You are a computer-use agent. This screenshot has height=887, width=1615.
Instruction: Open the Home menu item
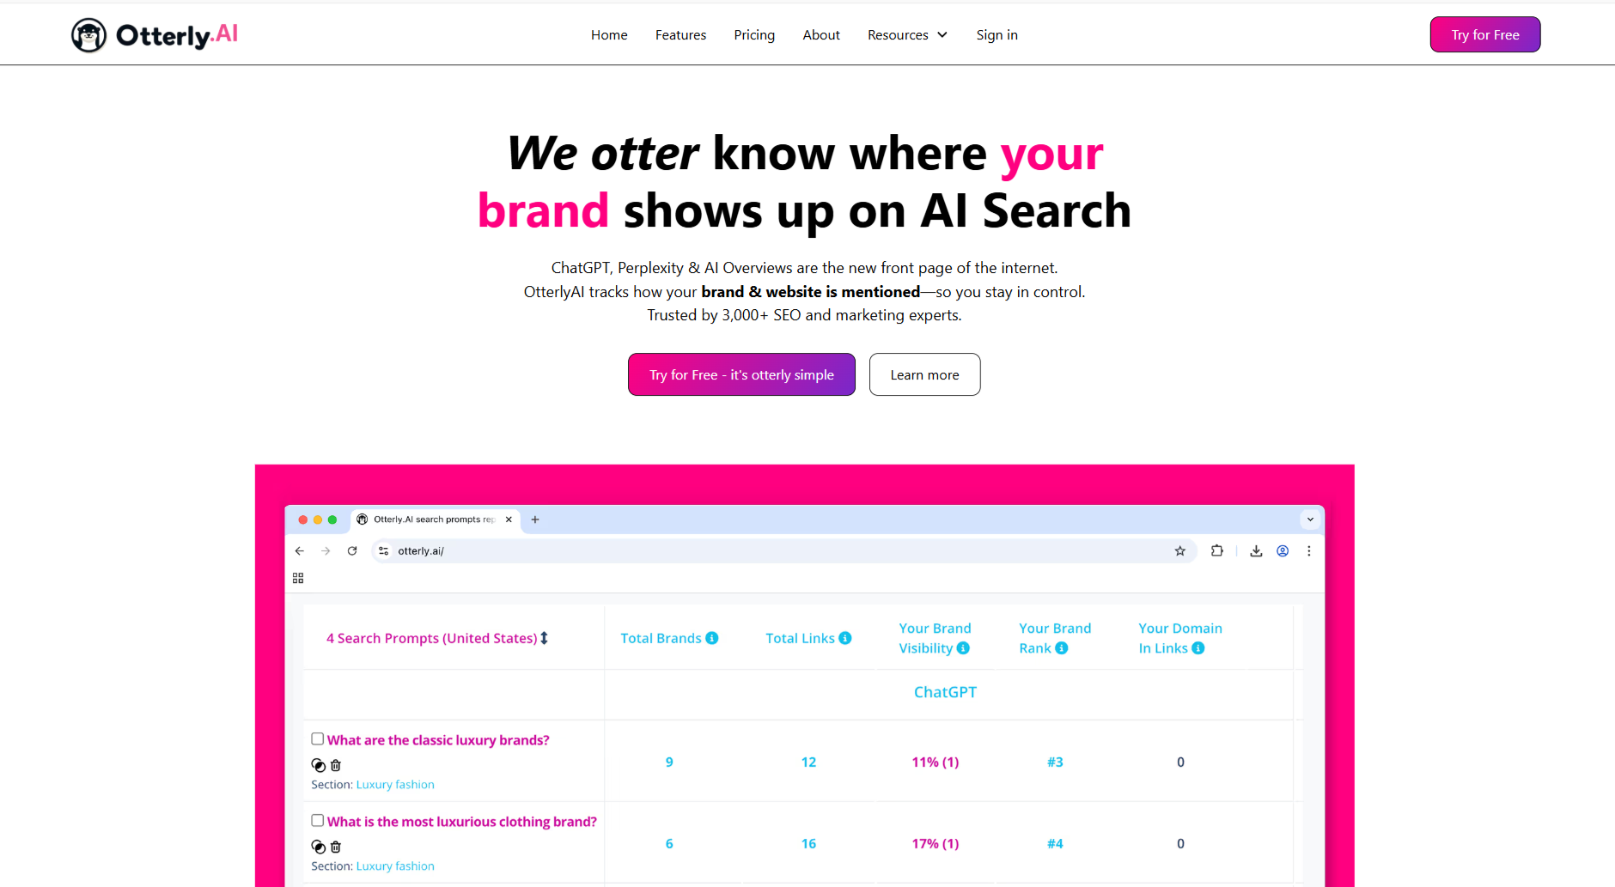(609, 35)
